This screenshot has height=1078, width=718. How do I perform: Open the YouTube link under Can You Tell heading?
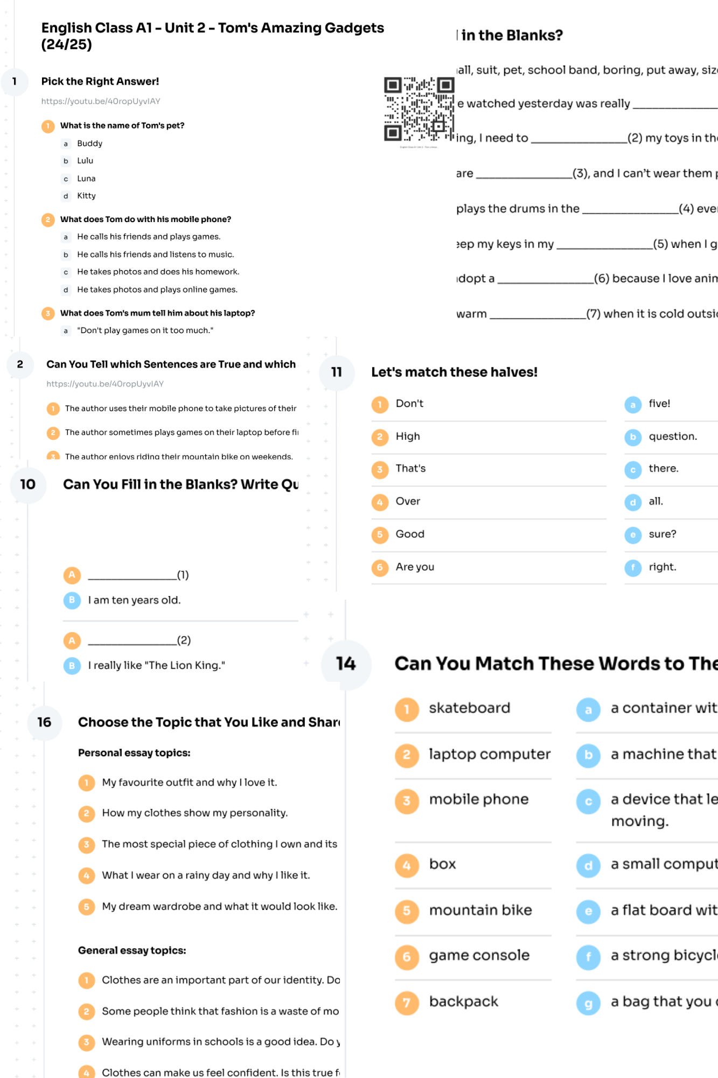click(x=105, y=384)
